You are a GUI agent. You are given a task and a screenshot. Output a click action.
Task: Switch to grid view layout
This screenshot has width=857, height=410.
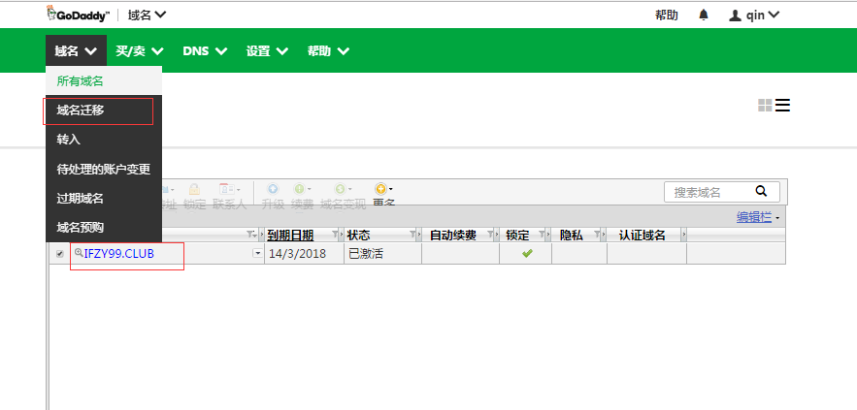coord(765,105)
